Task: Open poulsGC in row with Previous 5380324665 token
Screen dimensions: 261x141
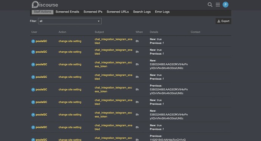Action: (41, 90)
